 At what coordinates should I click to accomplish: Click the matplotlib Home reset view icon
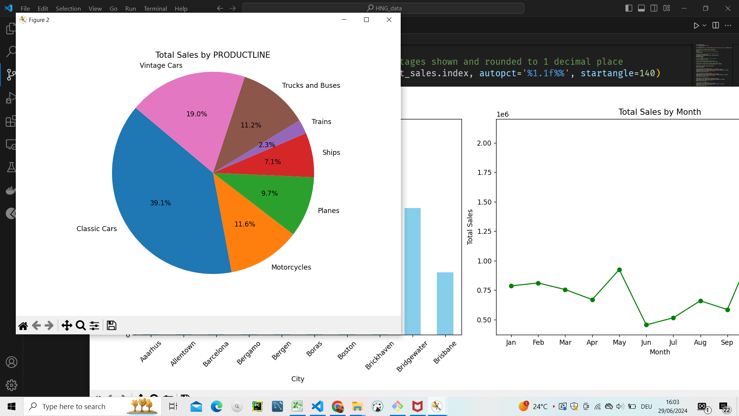point(23,326)
